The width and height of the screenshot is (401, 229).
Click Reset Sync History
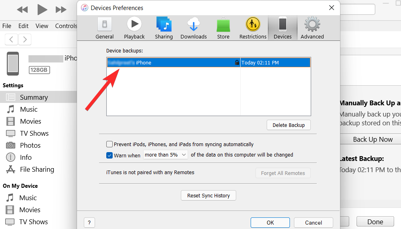tap(209, 196)
